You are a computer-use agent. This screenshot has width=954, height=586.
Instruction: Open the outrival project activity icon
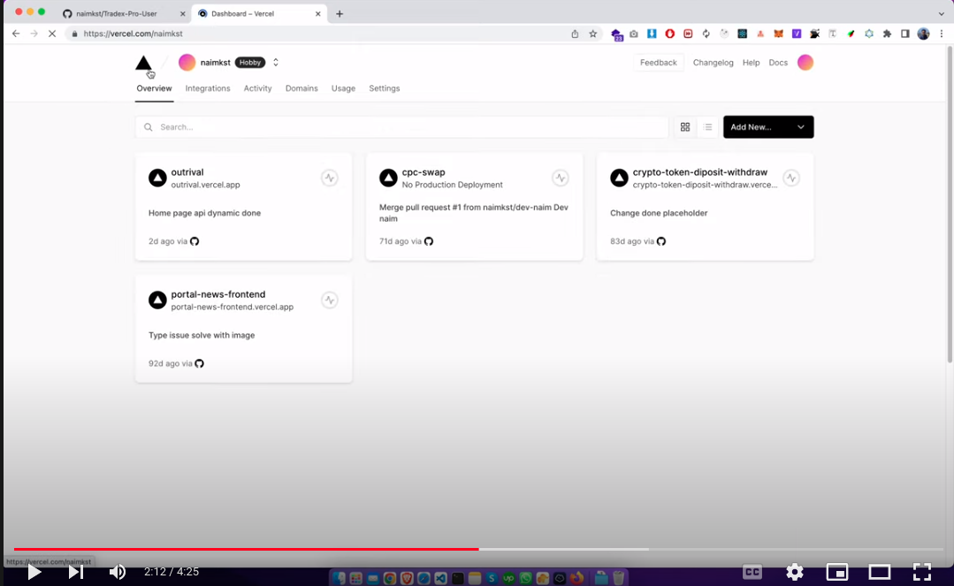point(329,178)
